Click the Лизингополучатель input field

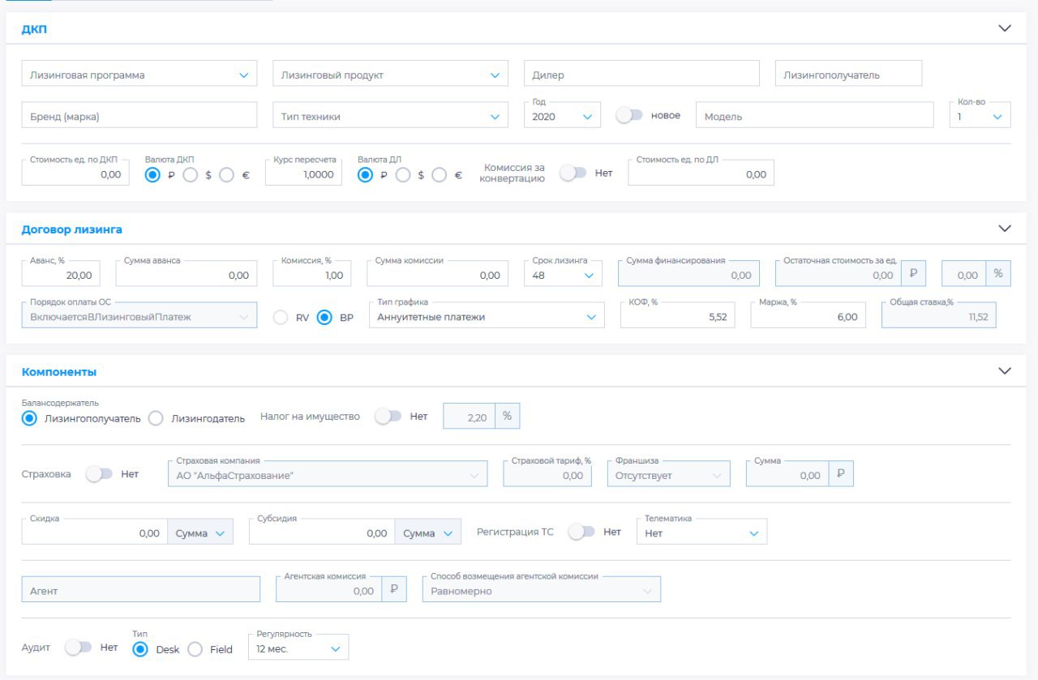click(x=849, y=75)
